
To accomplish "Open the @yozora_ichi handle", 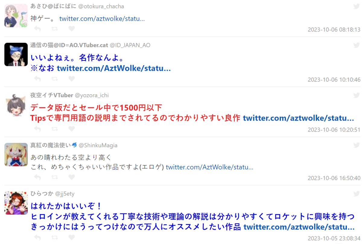I will (92, 95).
